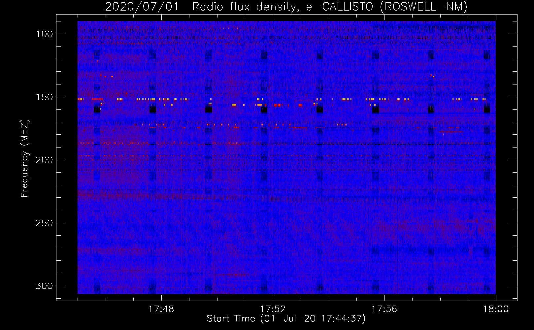
Task: Click the 250 frequency tick label
Action: pos(44,223)
